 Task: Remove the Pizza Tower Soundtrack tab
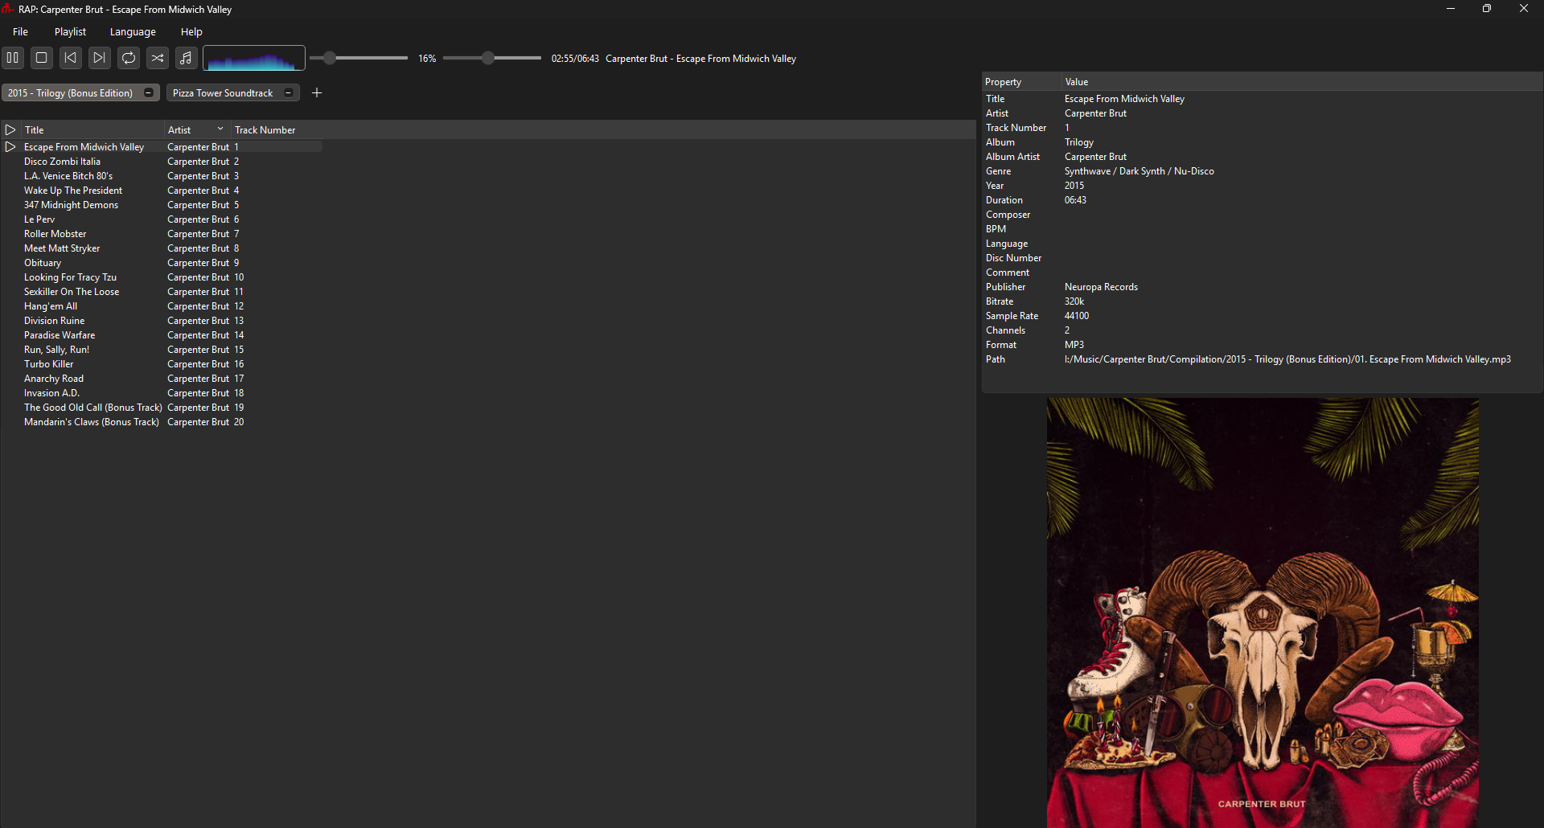tap(289, 93)
